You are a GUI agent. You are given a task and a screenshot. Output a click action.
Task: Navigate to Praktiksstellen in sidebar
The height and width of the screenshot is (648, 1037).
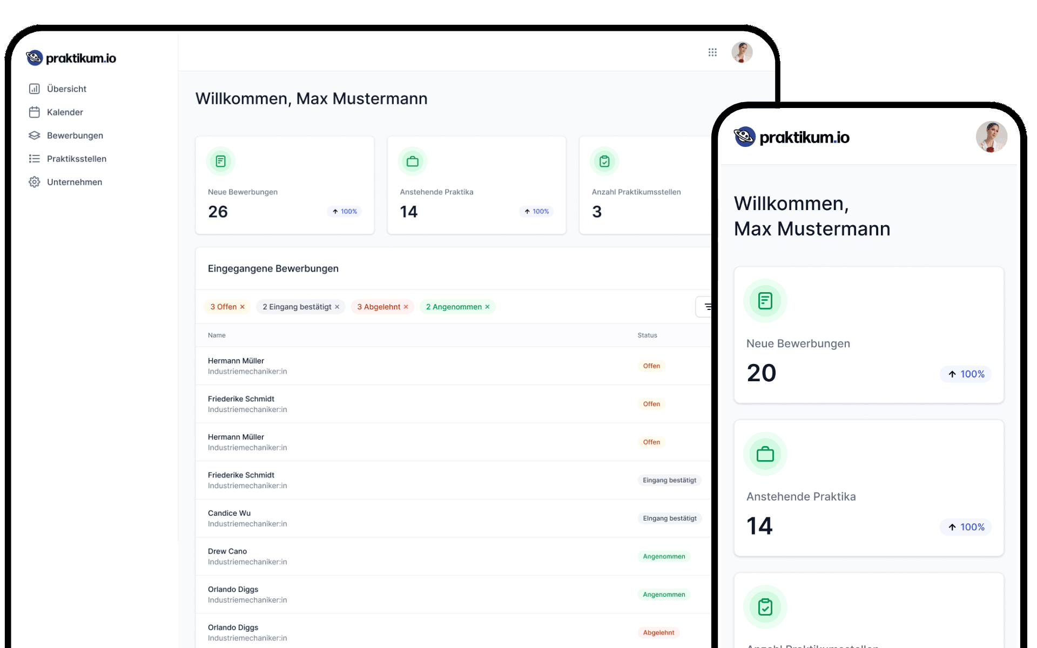click(x=76, y=159)
